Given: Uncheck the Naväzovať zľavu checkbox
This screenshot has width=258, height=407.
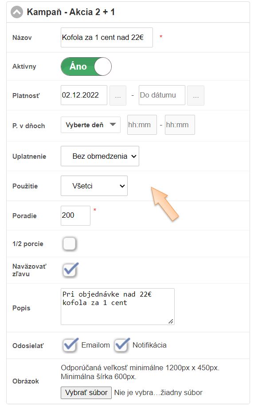Looking at the screenshot, I should point(70,270).
